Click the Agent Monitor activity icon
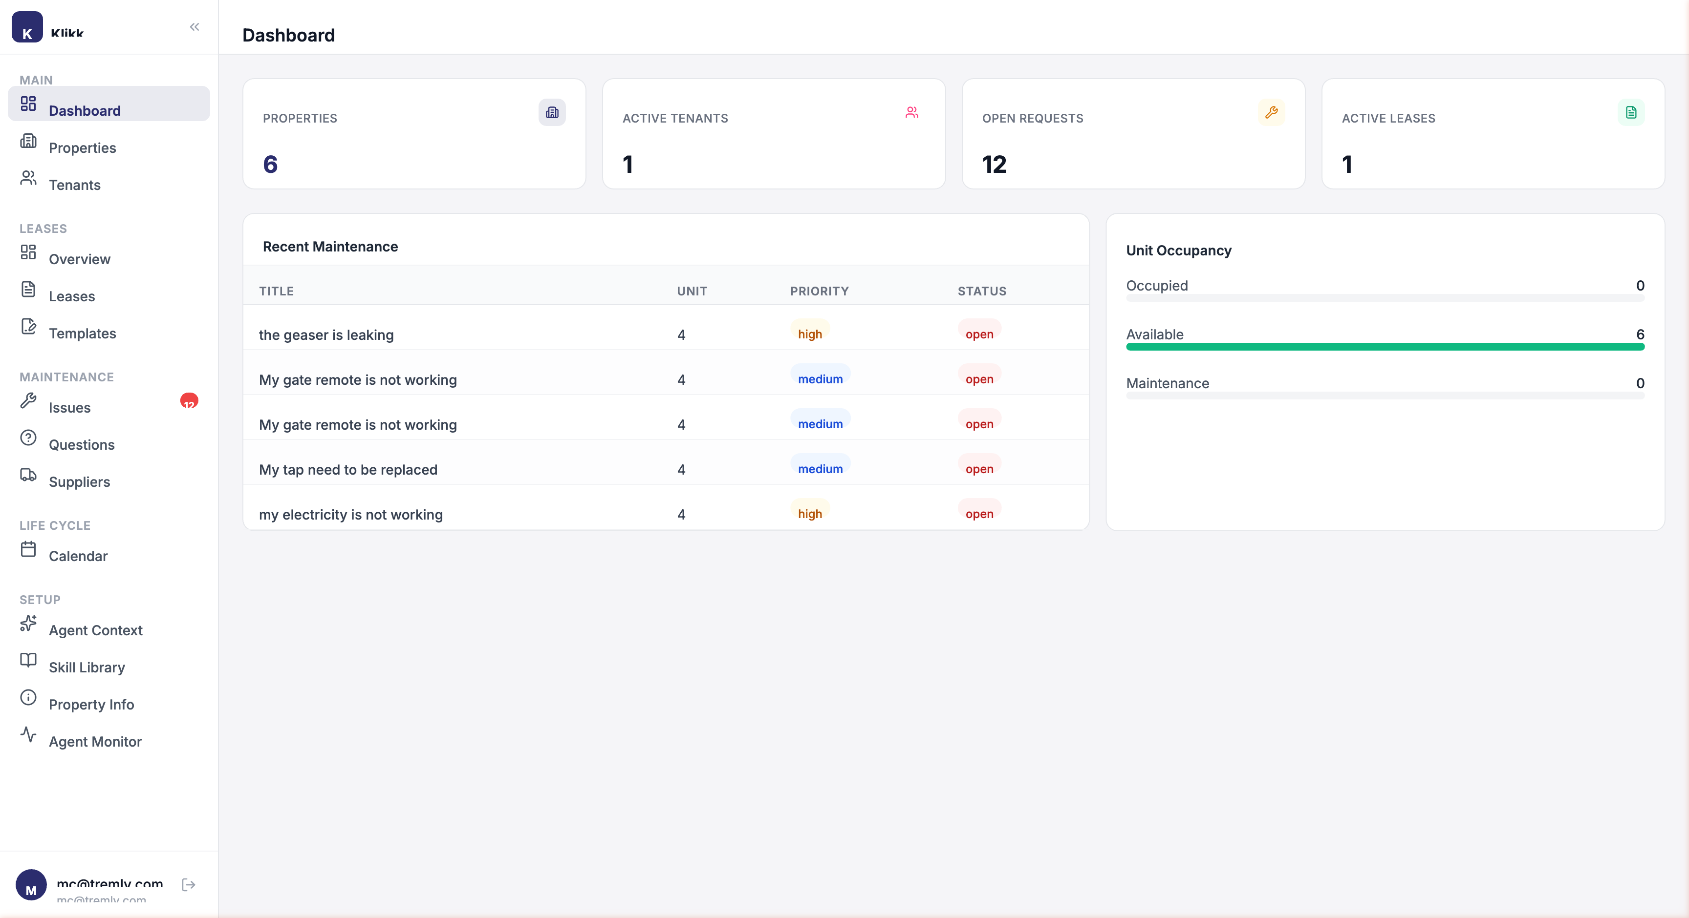The width and height of the screenshot is (1689, 918). [28, 734]
